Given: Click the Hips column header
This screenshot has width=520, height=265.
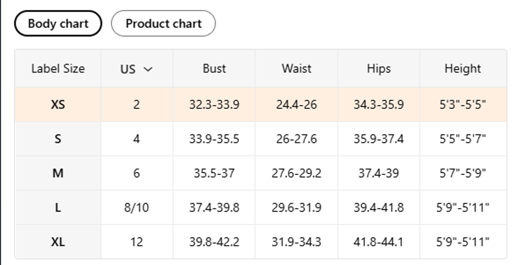Looking at the screenshot, I should pos(379,69).
